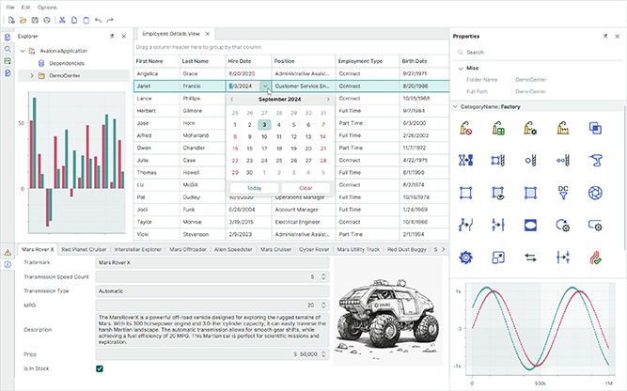
Task: Click the Clear button in calendar
Action: tap(306, 188)
